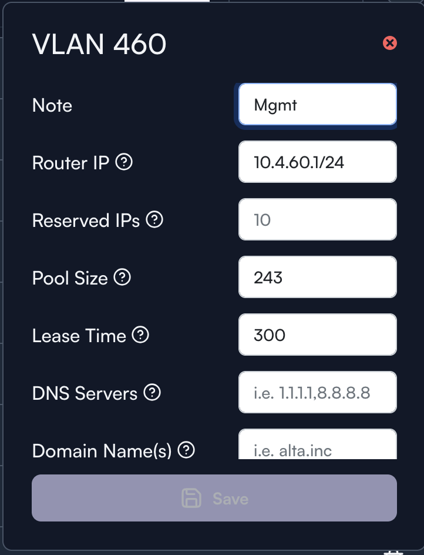This screenshot has width=424, height=555.
Task: Click the Router IP field showing 10.4.60.1/24
Action: tap(318, 162)
